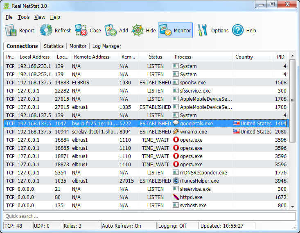Sort connections by Status column header

point(155,57)
